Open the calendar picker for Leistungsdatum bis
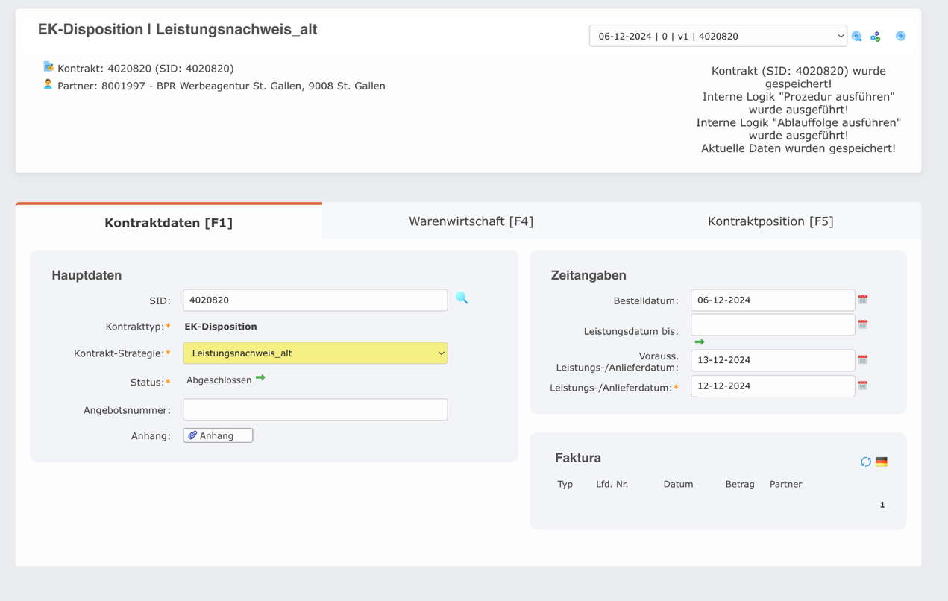This screenshot has width=948, height=601. 863,324
